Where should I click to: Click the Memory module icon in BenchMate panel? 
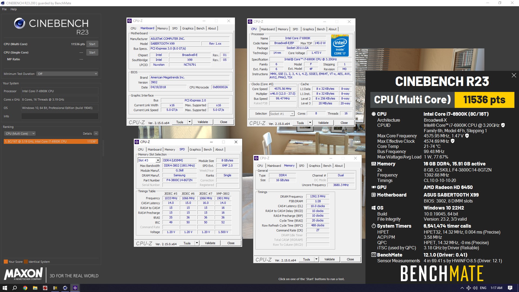tap(374, 164)
